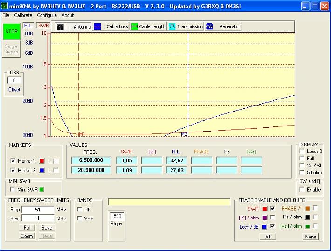Enable Loss x2 display option

coord(302,151)
